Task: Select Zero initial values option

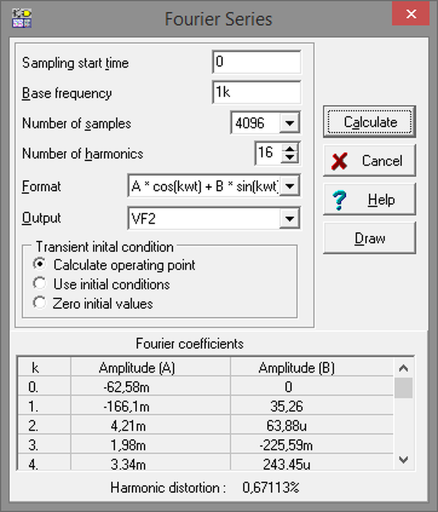Action: coord(39,303)
